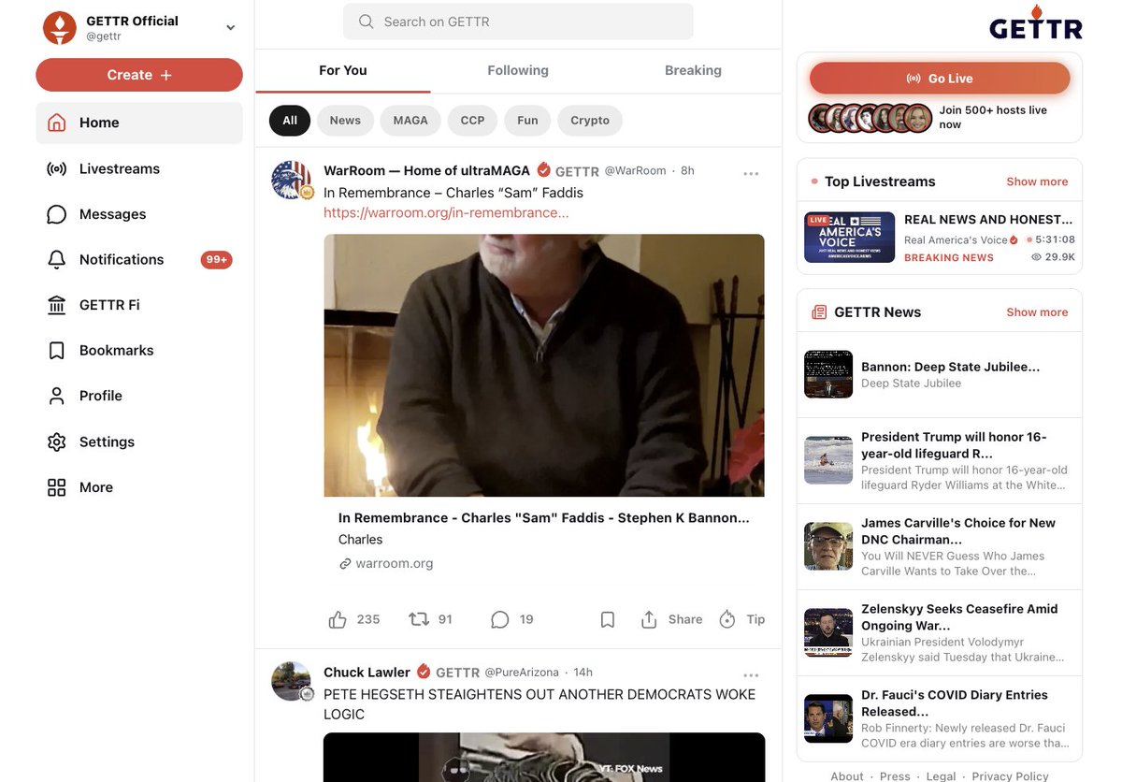Image resolution: width=1122 pixels, height=782 pixels.
Task: Open the GETTR Fi bank icon
Action: coord(57,305)
